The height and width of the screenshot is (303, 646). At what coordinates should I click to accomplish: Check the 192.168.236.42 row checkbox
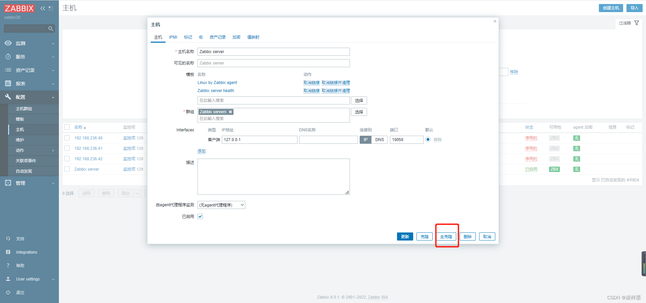pyautogui.click(x=67, y=159)
